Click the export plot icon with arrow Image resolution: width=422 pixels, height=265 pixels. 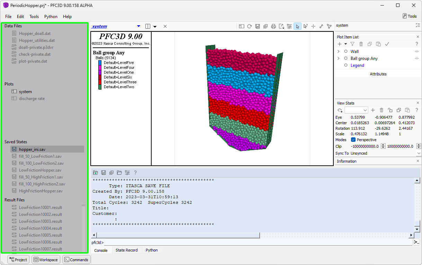click(x=281, y=26)
